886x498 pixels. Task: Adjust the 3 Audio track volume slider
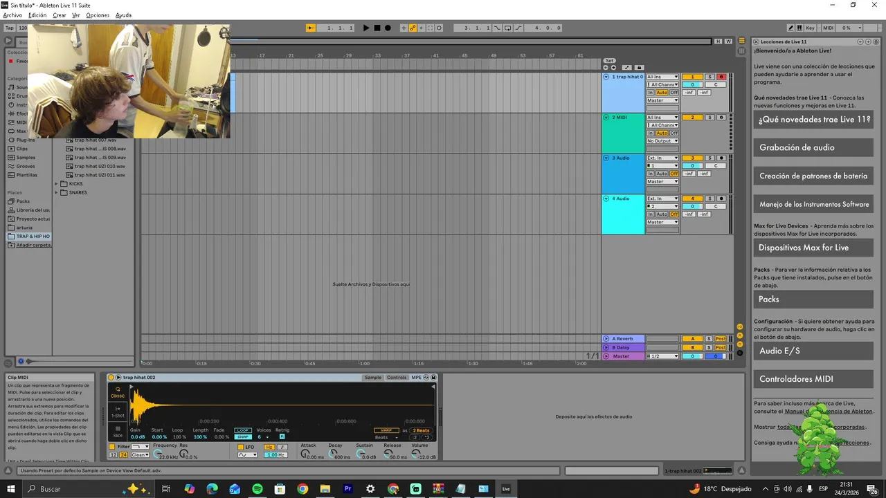[x=692, y=166]
